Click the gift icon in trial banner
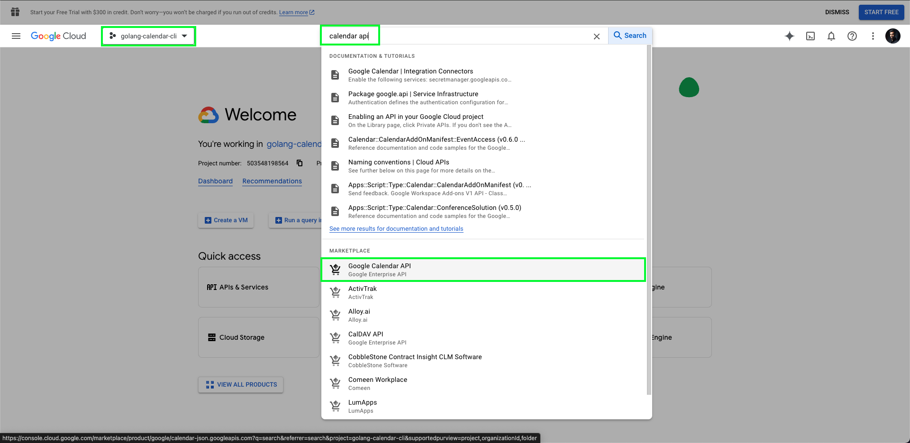Viewport: 910px width, 443px height. pyautogui.click(x=15, y=12)
